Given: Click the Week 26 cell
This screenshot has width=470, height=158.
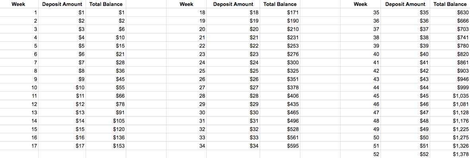Looking at the screenshot, I should (x=186, y=79).
